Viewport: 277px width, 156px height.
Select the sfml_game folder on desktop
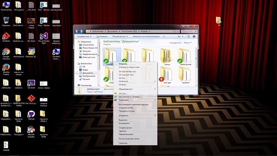click(x=19, y=6)
